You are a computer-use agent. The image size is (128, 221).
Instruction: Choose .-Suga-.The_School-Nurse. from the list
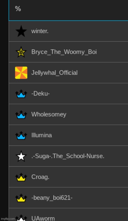point(68,156)
